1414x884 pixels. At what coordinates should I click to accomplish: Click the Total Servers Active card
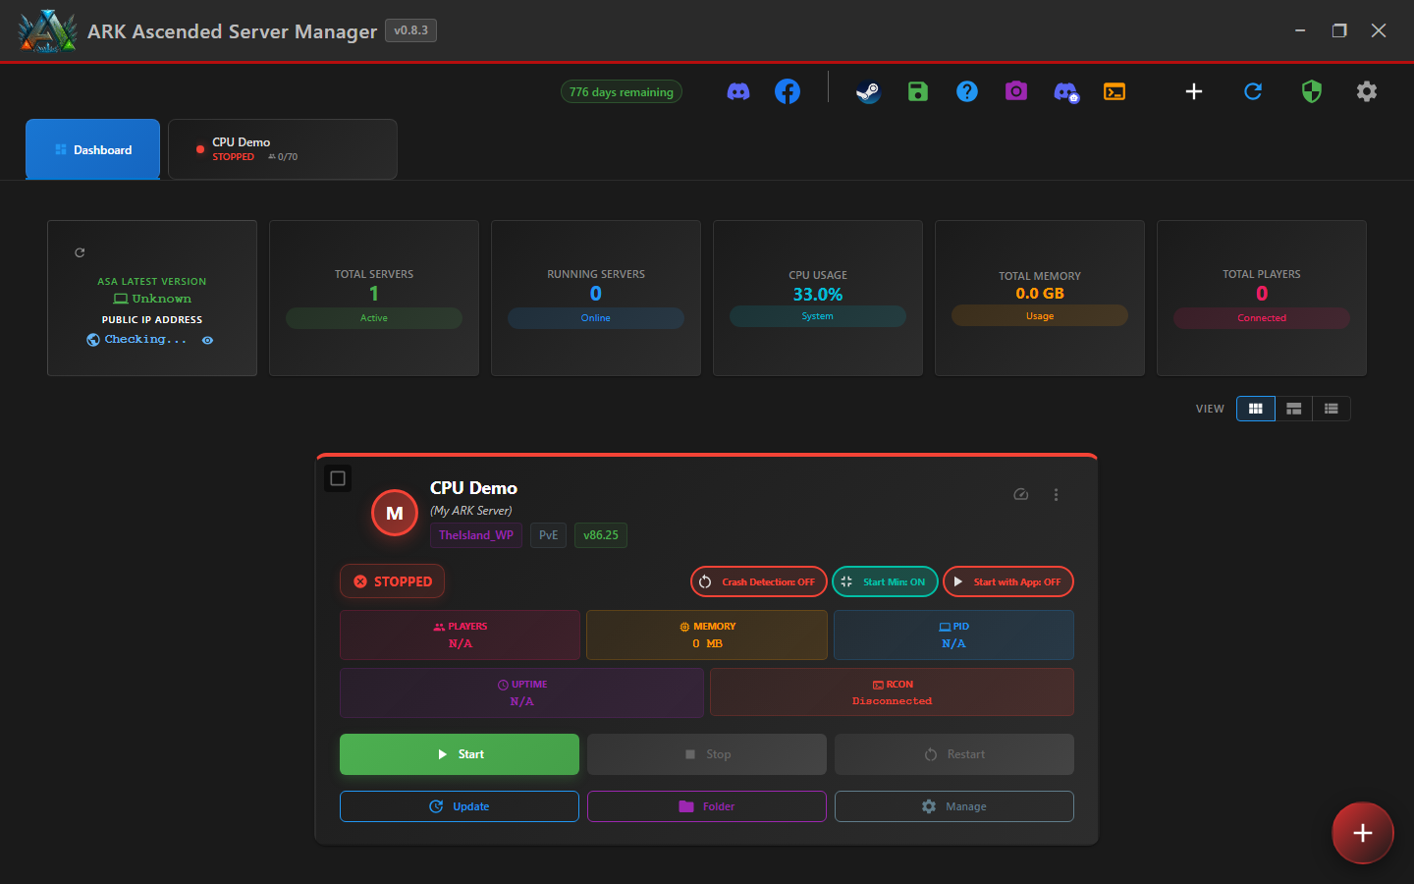coord(374,298)
